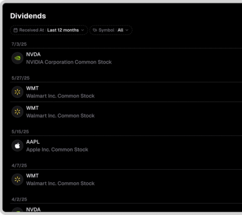Click the 4/7/25 date header
Screen dimensions: 242x215
click(x=19, y=166)
